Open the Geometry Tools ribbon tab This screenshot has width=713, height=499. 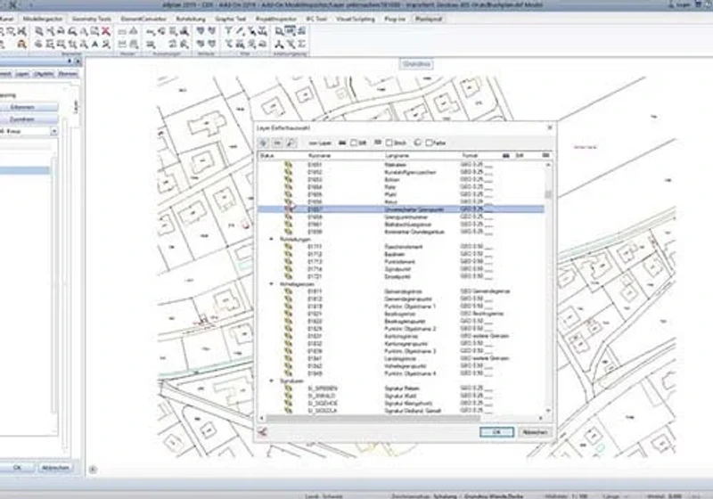click(92, 19)
